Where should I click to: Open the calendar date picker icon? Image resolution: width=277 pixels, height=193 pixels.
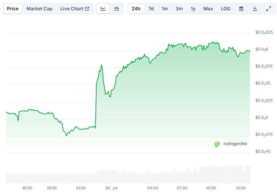point(242,9)
